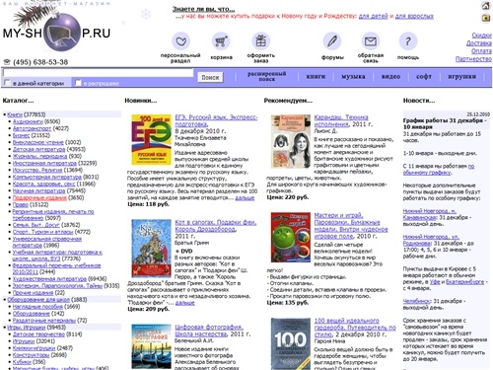Click the ЕГЭ Русский язык book cover
Viewport: 493px width, 370px height.
[x=151, y=140]
